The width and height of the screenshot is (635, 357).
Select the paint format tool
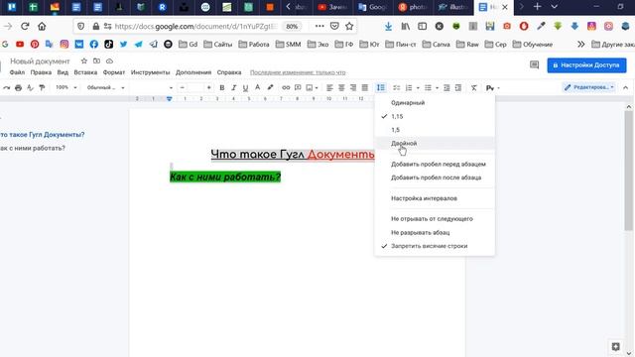(42, 88)
